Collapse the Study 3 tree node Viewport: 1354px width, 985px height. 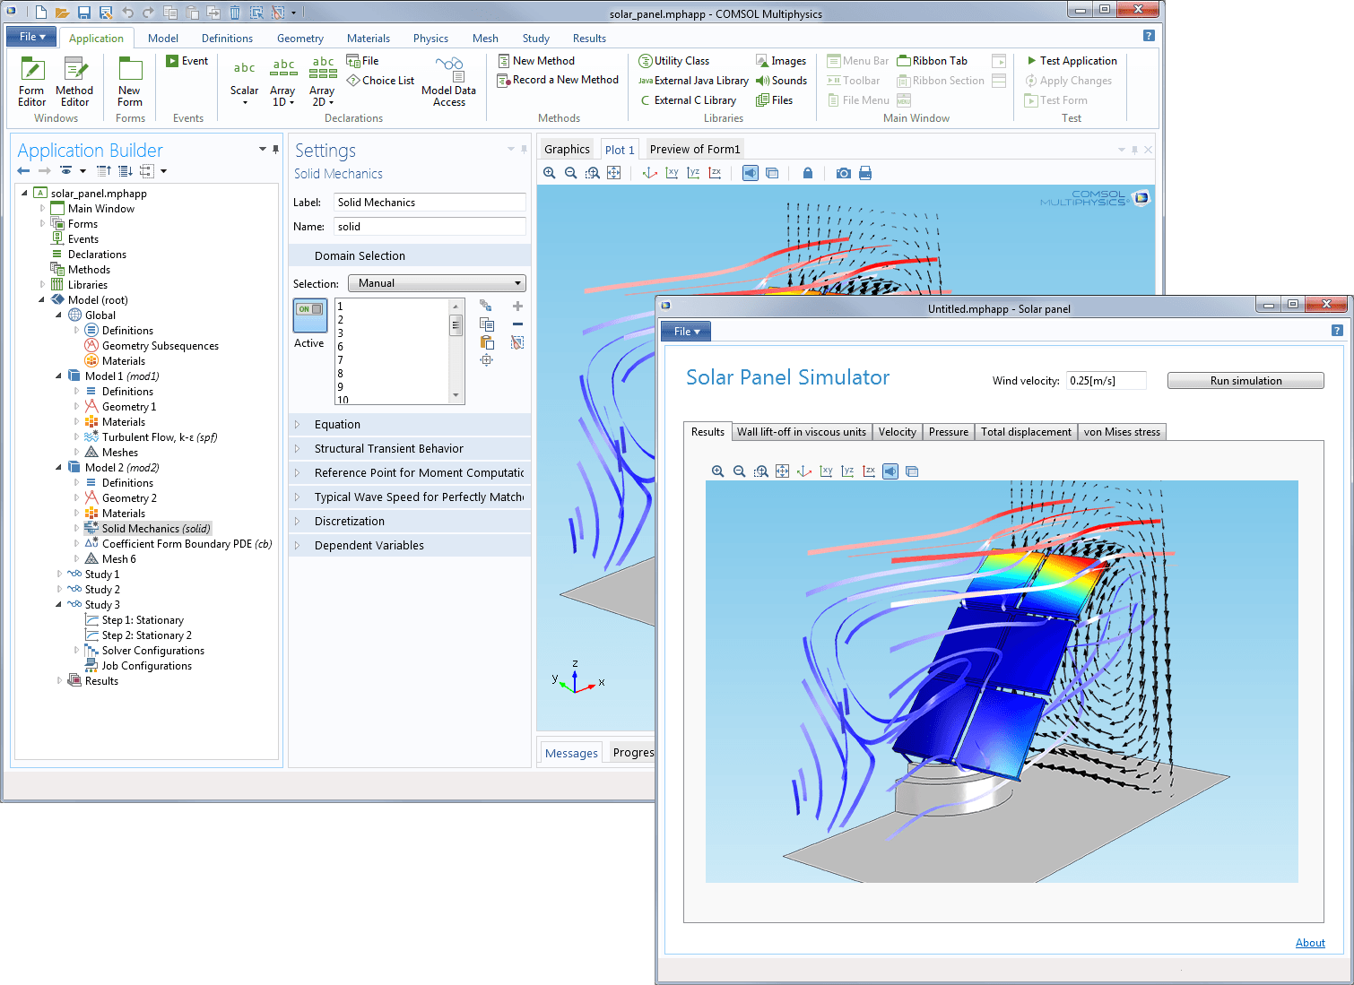tap(59, 605)
